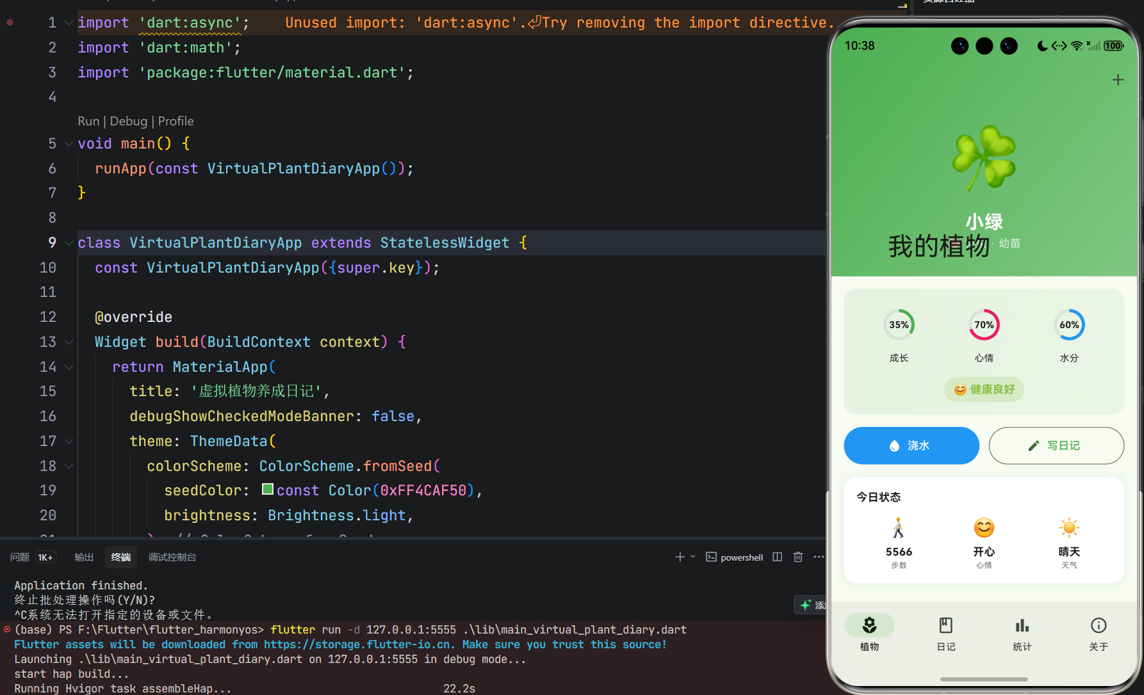Viewport: 1144px width, 695px height.
Task: Fold the main() function at line 5
Action: [69, 144]
